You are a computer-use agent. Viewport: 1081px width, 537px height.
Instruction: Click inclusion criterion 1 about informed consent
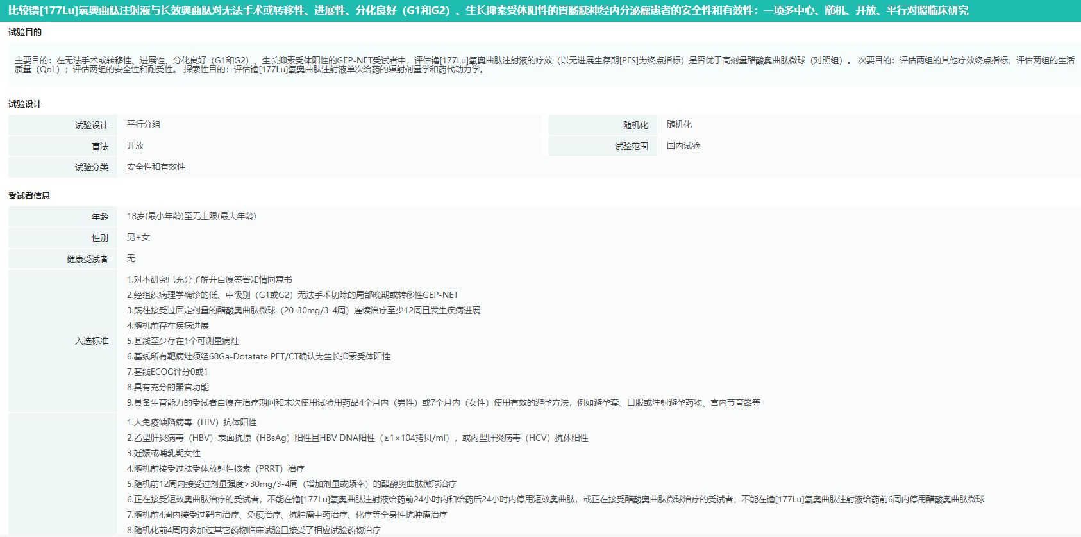point(209,279)
